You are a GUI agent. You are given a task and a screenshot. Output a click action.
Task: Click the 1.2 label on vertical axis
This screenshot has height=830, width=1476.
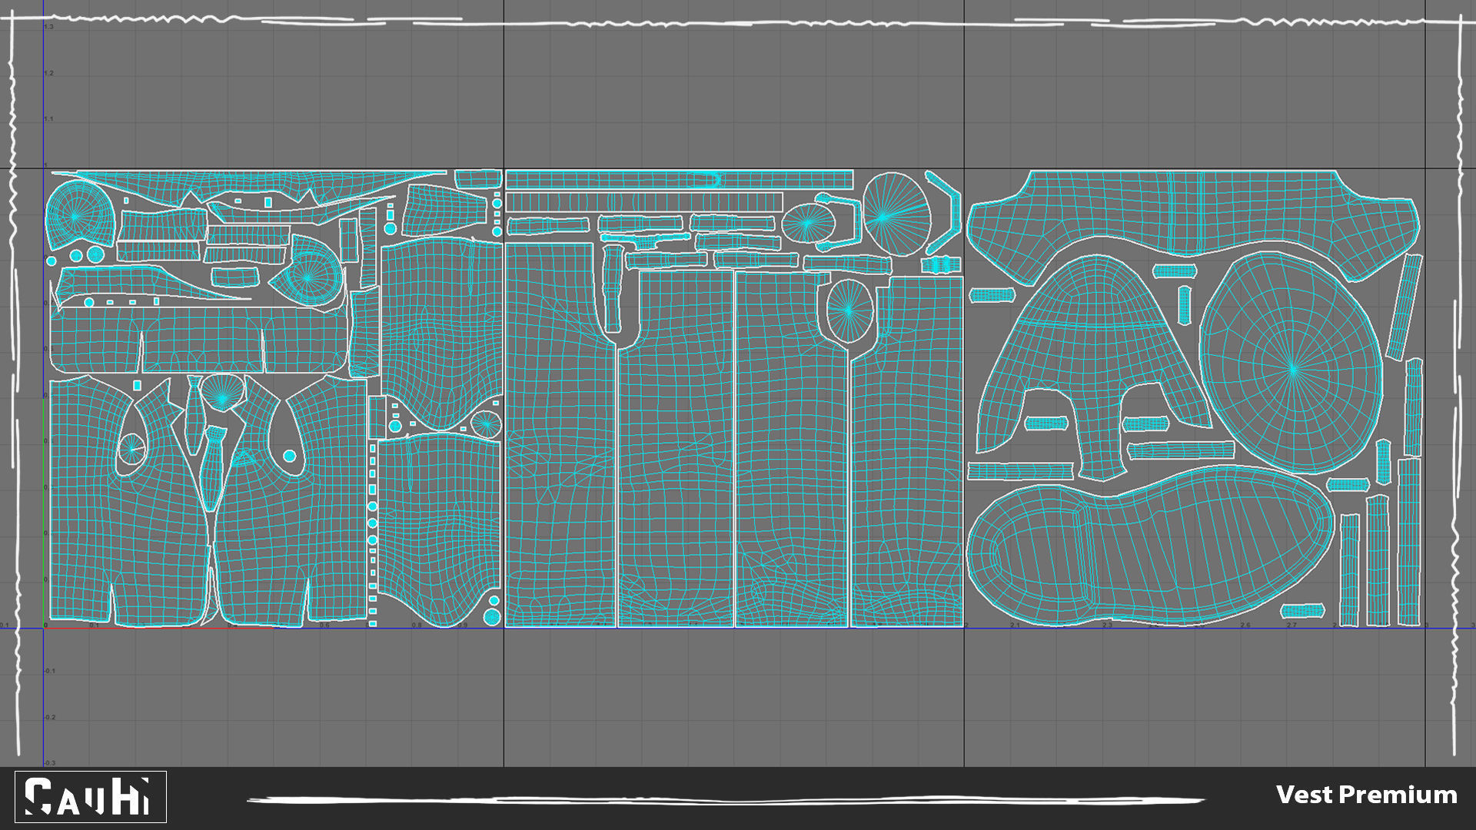pos(49,74)
